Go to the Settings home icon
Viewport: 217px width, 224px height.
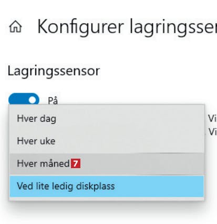point(15,26)
